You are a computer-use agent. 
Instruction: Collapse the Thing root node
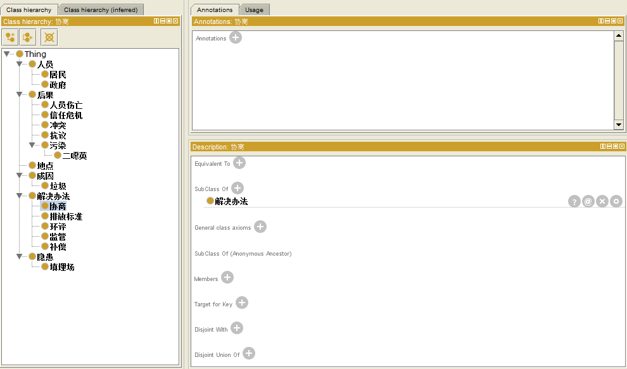pyautogui.click(x=7, y=54)
